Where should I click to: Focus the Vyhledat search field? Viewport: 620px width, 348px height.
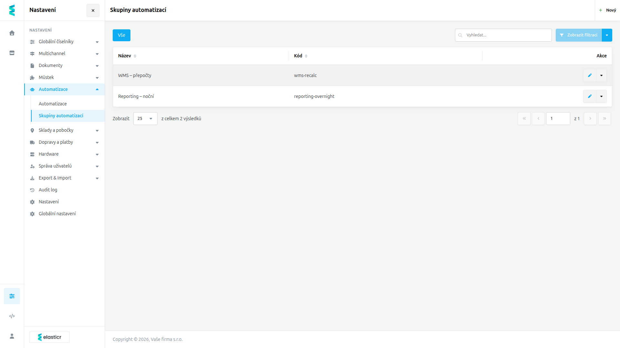coord(503,35)
